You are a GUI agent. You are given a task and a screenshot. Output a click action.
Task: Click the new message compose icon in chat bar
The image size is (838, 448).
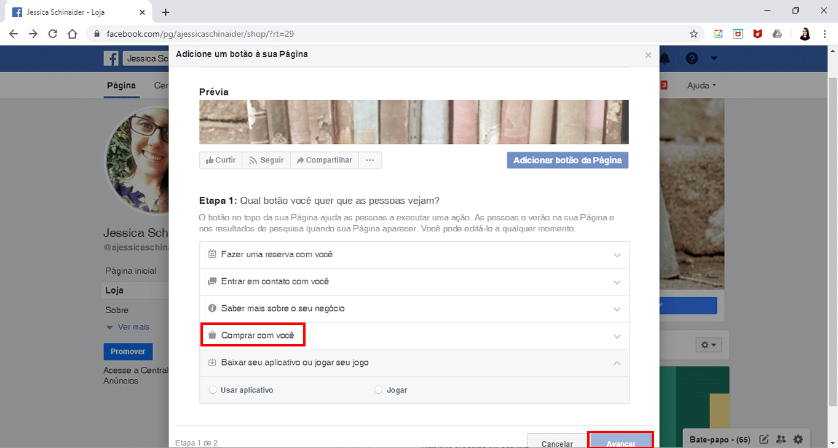click(x=764, y=439)
